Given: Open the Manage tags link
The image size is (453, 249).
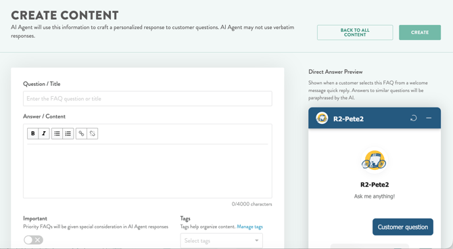Looking at the screenshot, I should click(x=249, y=227).
